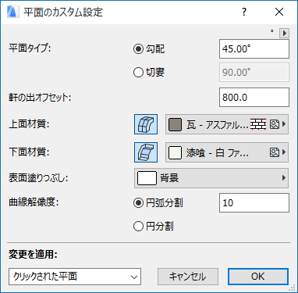Click the 変更を適用: heading
The width and height of the screenshot is (298, 293).
(x=33, y=255)
